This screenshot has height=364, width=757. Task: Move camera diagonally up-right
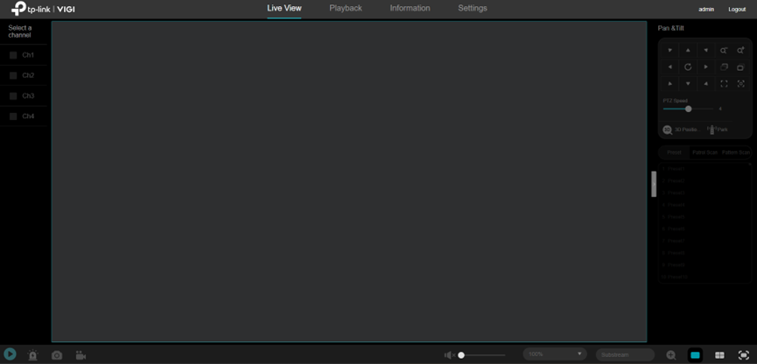click(x=706, y=50)
